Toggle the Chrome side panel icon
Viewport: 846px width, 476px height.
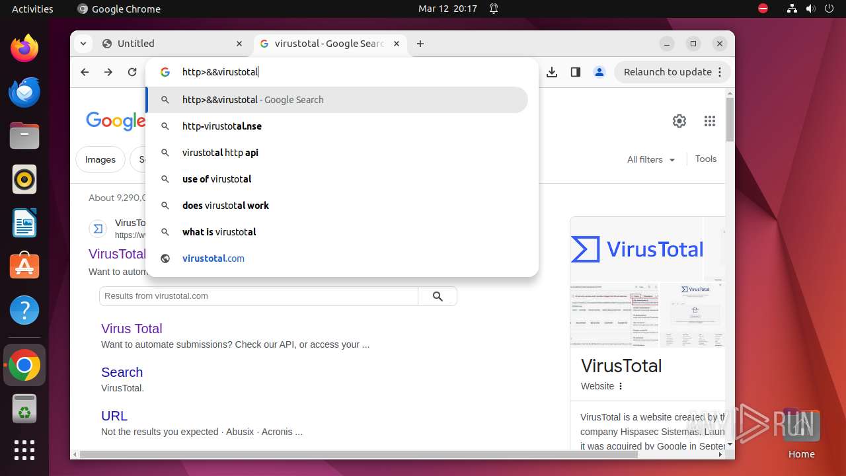tap(576, 72)
